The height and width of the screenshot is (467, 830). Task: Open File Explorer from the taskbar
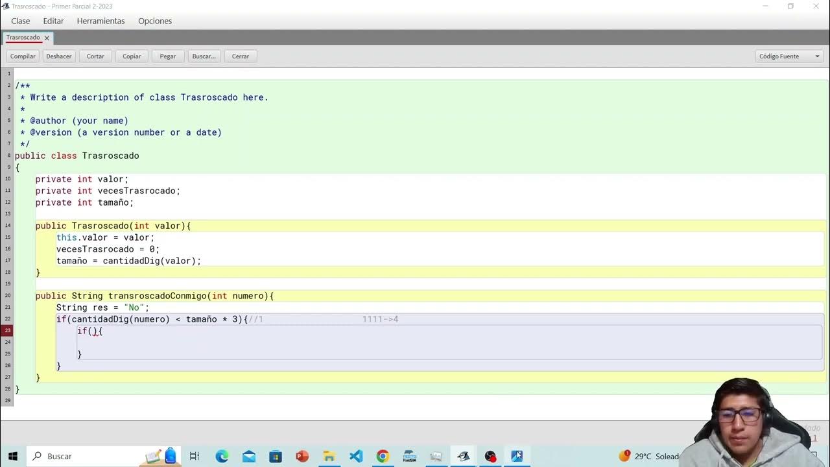329,456
